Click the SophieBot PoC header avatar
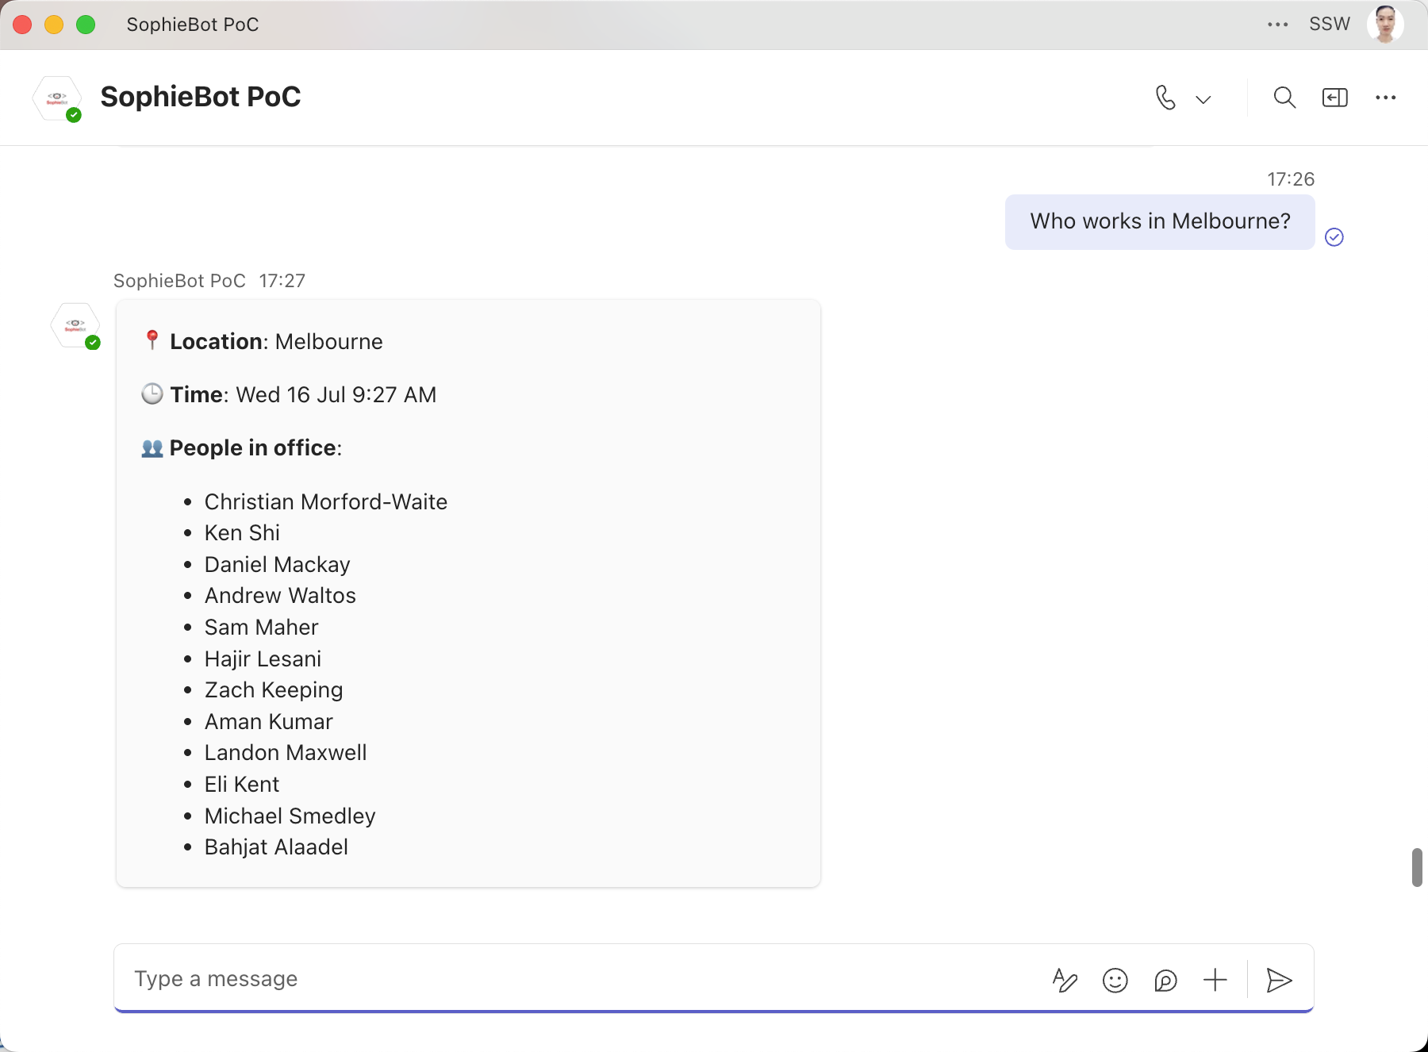 pyautogui.click(x=58, y=99)
